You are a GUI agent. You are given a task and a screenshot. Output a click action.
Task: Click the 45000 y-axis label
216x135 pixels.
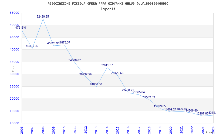pos(15,37)
